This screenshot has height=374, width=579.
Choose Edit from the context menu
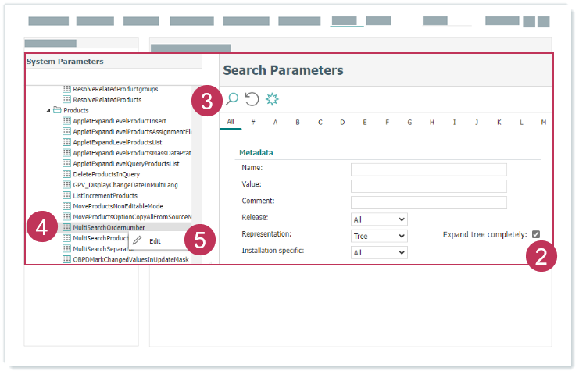155,241
